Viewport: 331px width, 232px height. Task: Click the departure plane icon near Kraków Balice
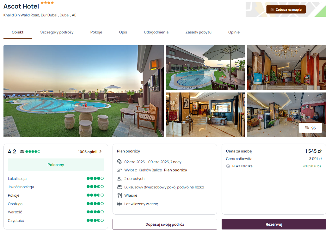[120, 170]
